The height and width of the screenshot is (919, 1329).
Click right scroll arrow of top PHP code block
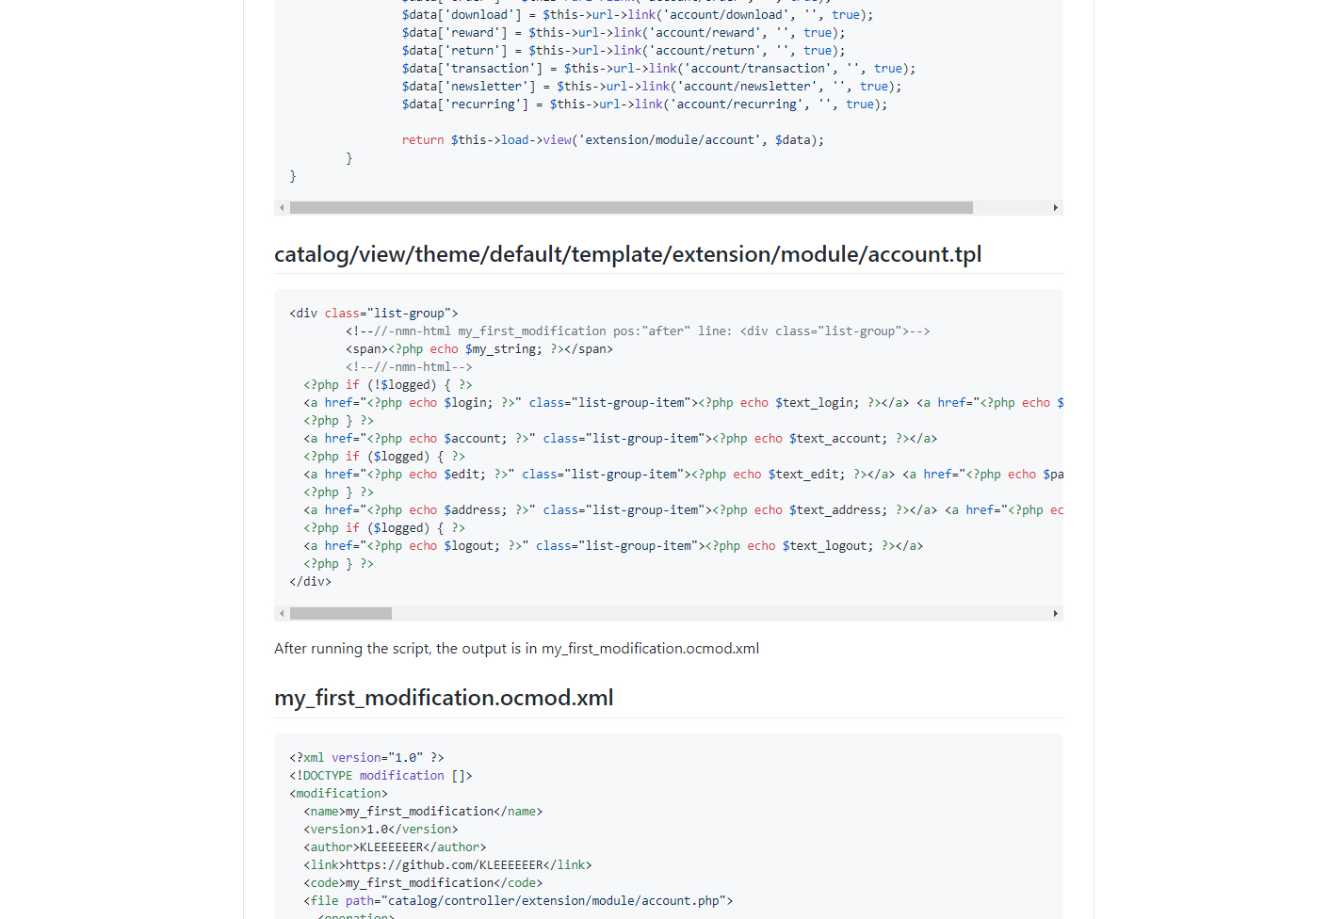click(x=1055, y=207)
